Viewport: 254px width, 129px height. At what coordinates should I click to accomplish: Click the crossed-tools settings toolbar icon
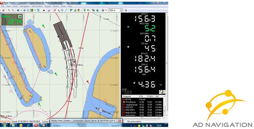tap(75, 10)
